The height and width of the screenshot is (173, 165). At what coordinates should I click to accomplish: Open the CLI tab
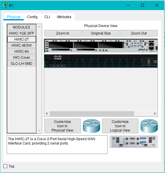(x=47, y=17)
